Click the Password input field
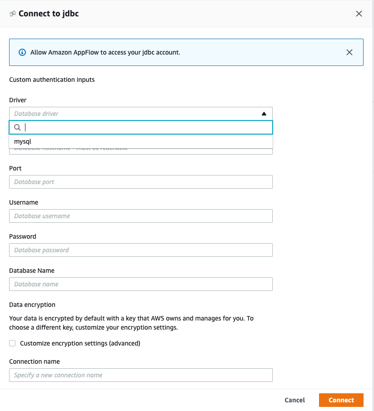 (x=140, y=250)
